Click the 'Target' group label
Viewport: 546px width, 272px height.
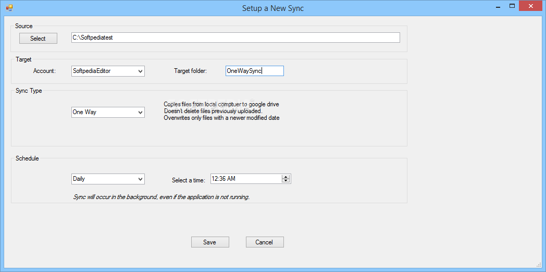click(23, 59)
